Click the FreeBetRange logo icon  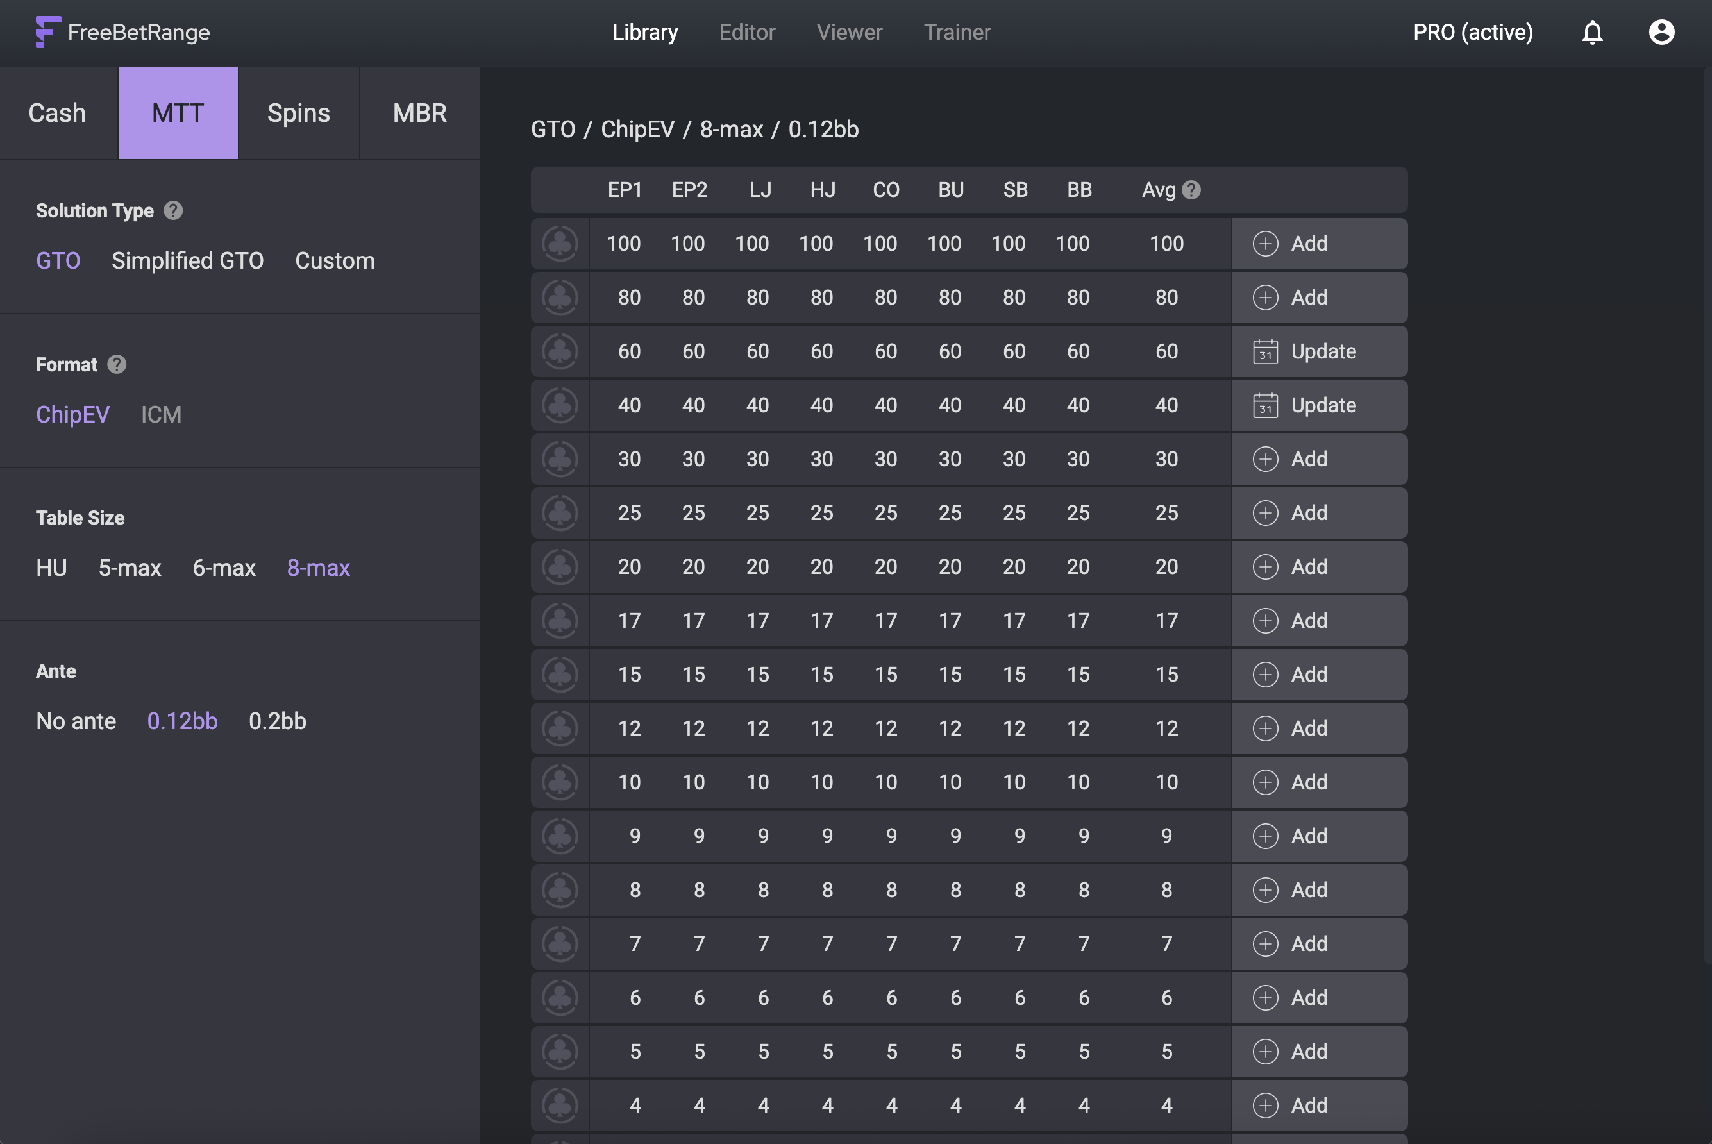(x=47, y=32)
